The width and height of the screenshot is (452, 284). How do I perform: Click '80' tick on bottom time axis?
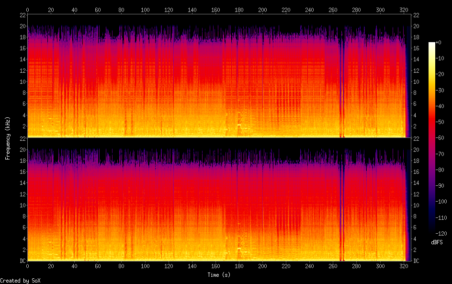click(121, 266)
